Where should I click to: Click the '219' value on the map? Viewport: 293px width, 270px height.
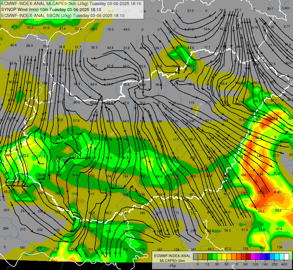(x=193, y=231)
